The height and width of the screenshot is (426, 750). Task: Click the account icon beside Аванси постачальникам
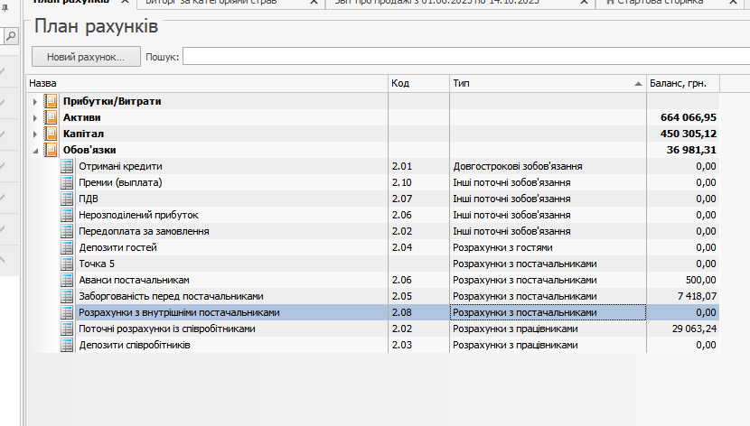[67, 280]
